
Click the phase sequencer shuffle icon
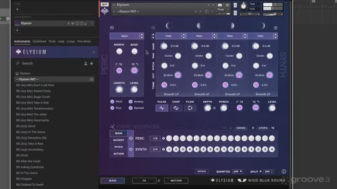point(112,127)
